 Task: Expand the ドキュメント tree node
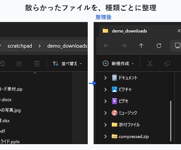(105, 78)
